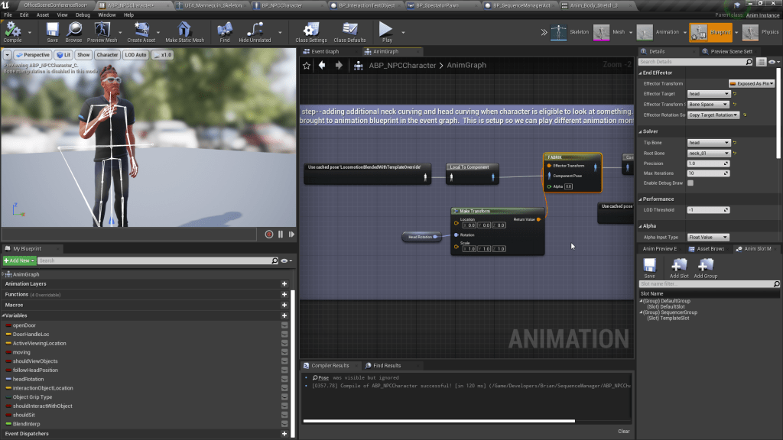Enable the Debug Draw checkbox
This screenshot has height=440, width=783.
690,183
